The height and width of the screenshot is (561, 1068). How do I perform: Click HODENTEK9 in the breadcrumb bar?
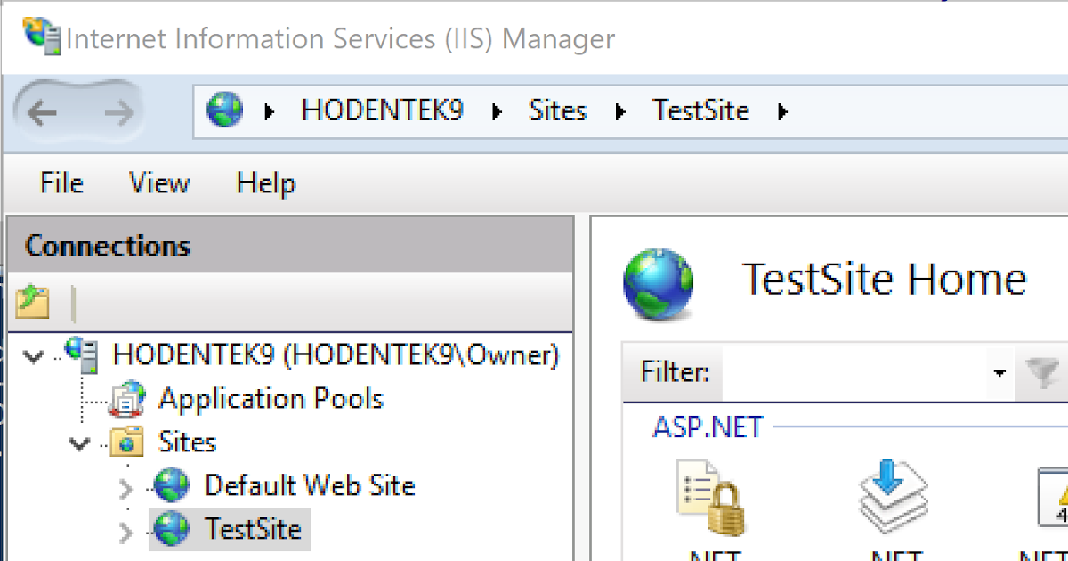tap(381, 110)
